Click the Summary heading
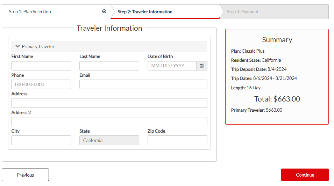 pyautogui.click(x=277, y=39)
